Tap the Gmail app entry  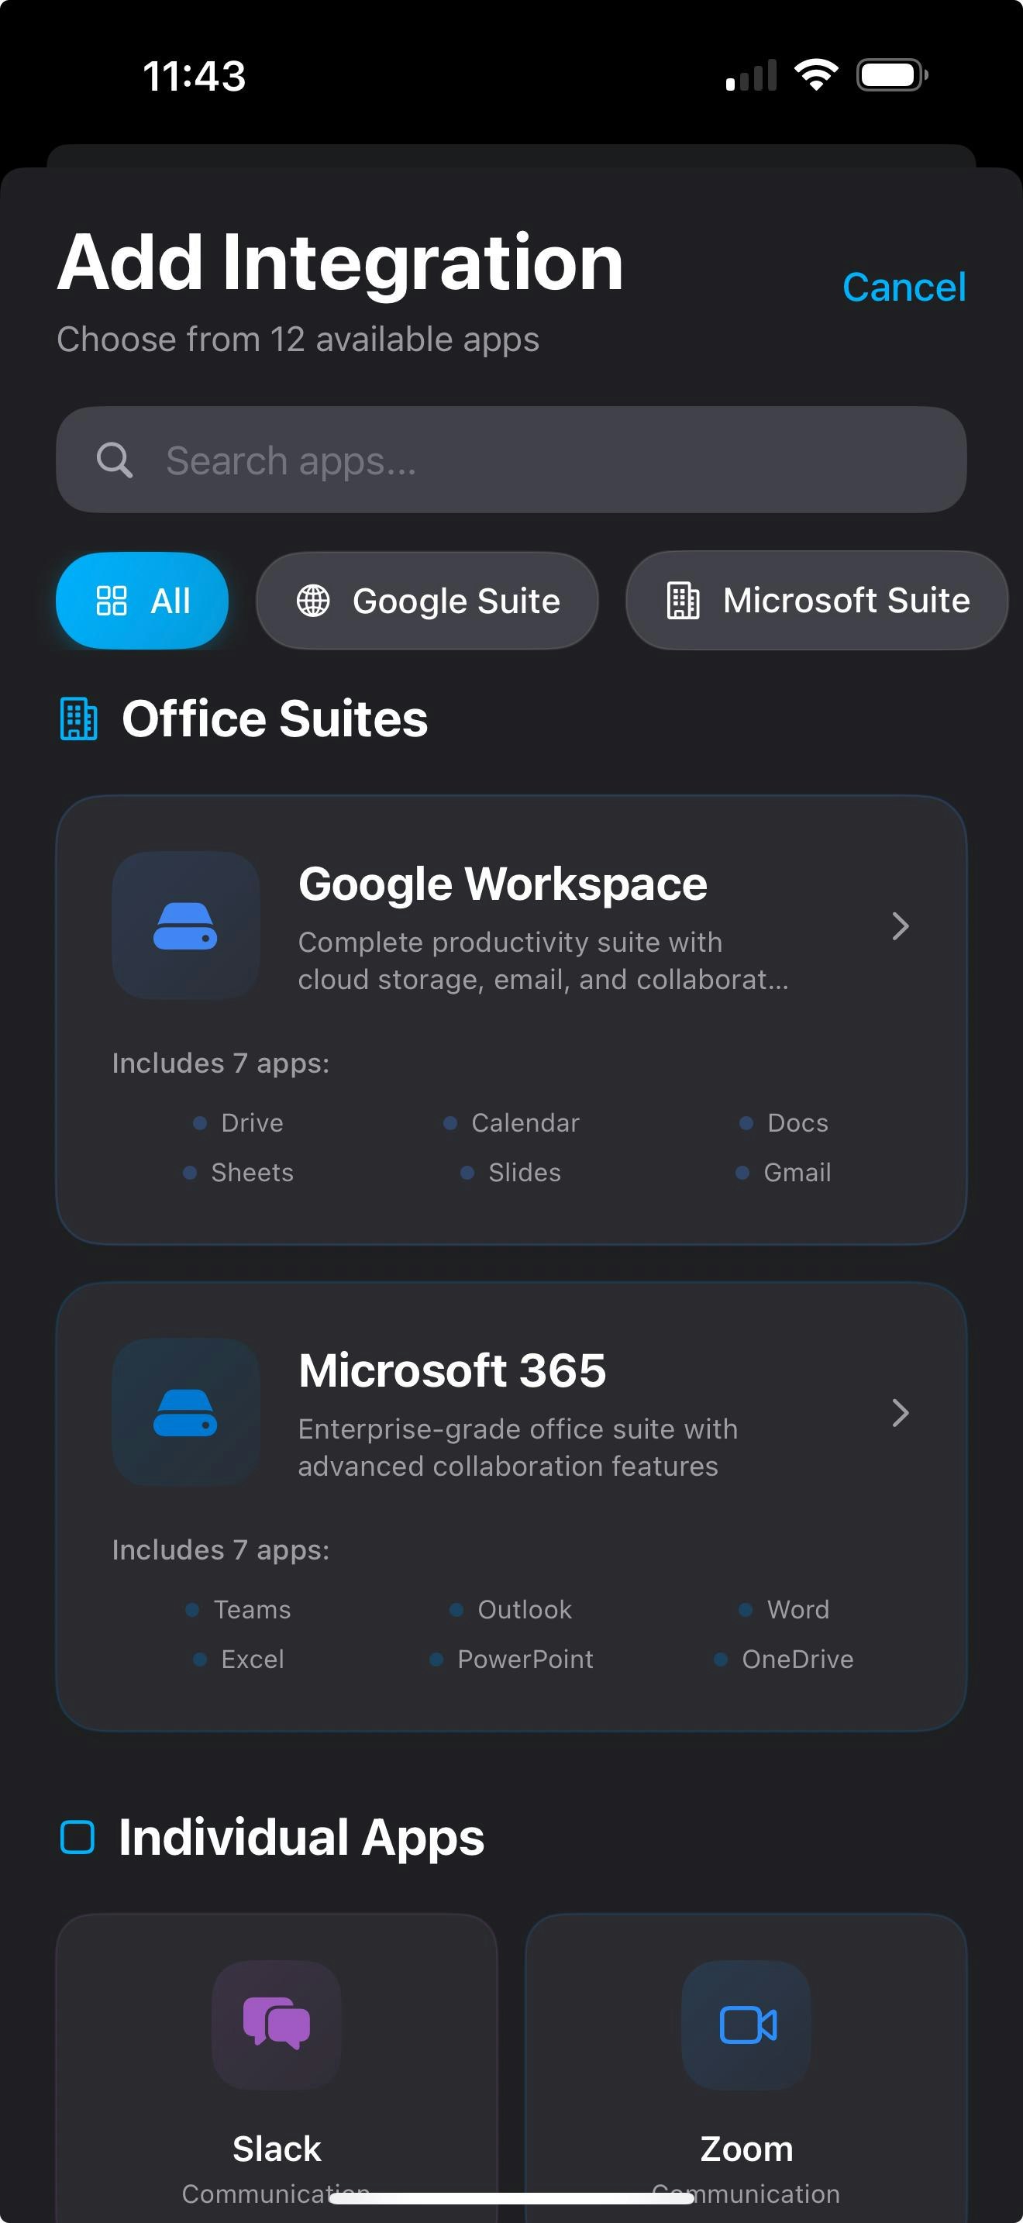tap(784, 1172)
